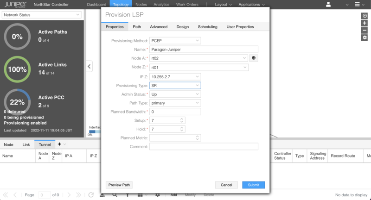Click the gear icon in bottom toolbar
Image resolution: width=371 pixels, height=200 pixels.
(158, 195)
